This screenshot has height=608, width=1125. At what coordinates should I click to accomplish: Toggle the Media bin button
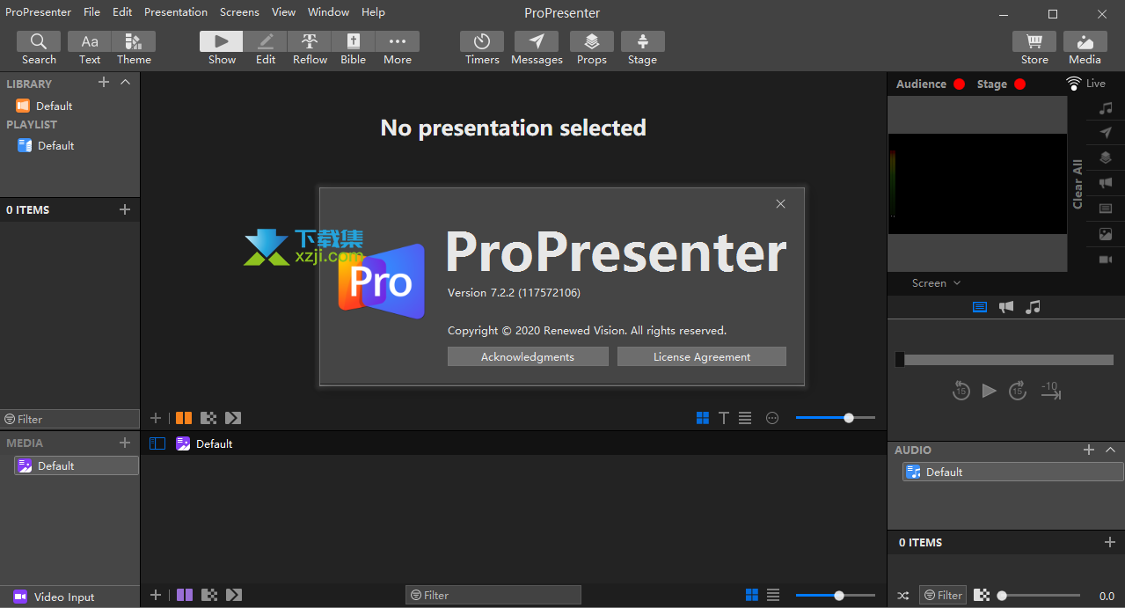tap(1085, 48)
